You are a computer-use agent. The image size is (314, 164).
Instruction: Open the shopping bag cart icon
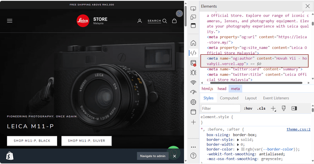(174, 21)
